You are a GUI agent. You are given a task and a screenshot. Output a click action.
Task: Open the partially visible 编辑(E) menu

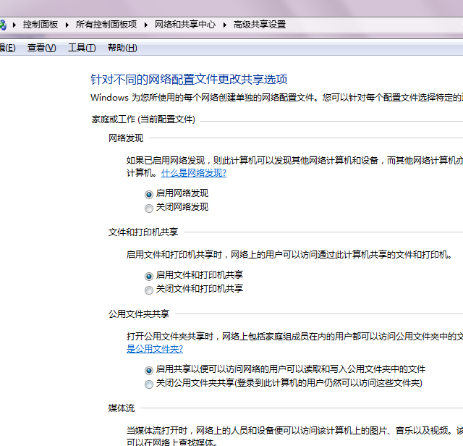(7, 48)
